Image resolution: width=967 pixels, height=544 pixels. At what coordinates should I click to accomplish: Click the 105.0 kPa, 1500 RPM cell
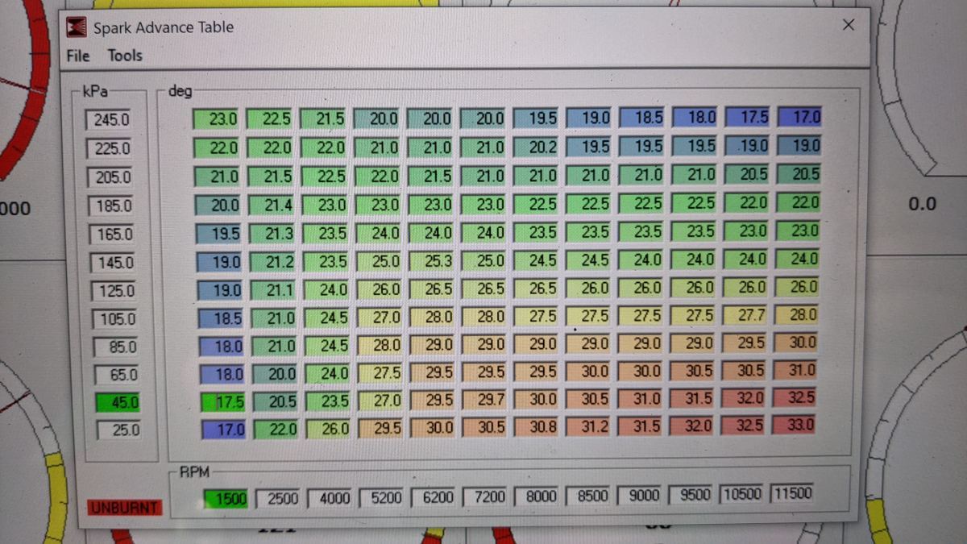pos(222,318)
